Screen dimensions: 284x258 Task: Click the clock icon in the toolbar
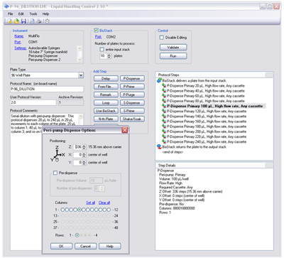pos(47,21)
